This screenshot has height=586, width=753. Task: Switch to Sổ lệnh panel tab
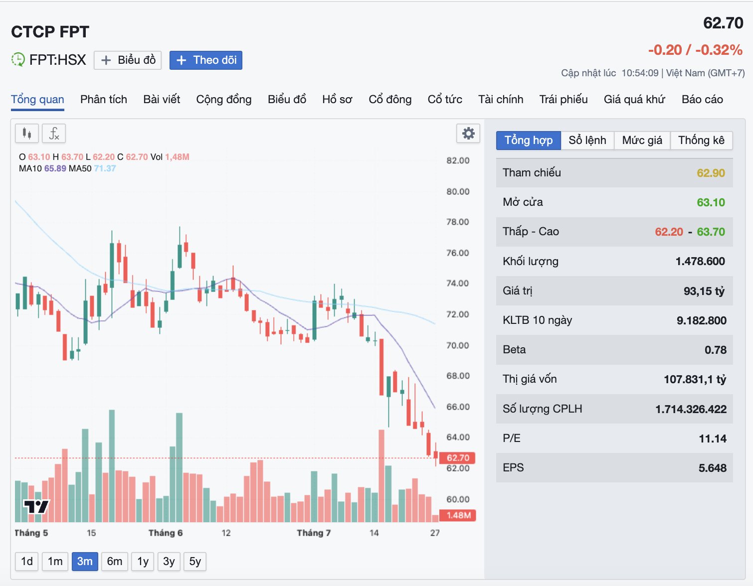click(587, 141)
